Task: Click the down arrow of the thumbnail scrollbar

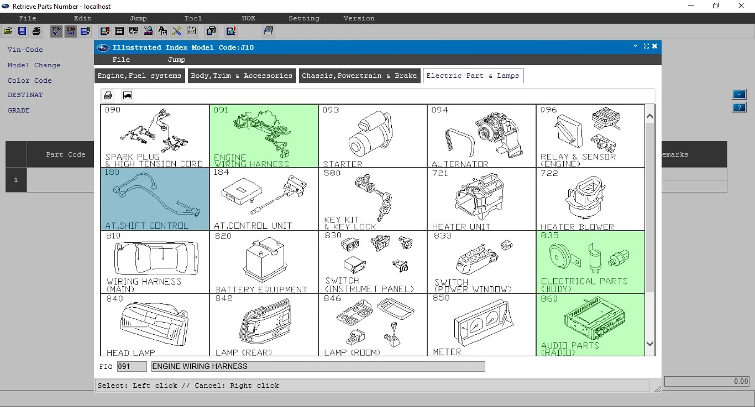Action: 650,343
